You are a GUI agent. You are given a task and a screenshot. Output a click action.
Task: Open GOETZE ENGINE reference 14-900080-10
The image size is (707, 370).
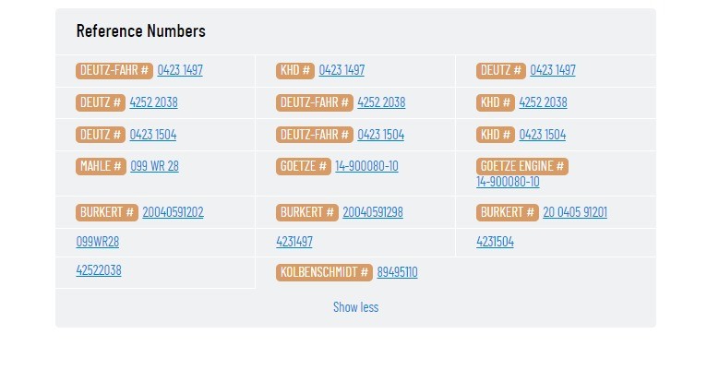click(508, 182)
